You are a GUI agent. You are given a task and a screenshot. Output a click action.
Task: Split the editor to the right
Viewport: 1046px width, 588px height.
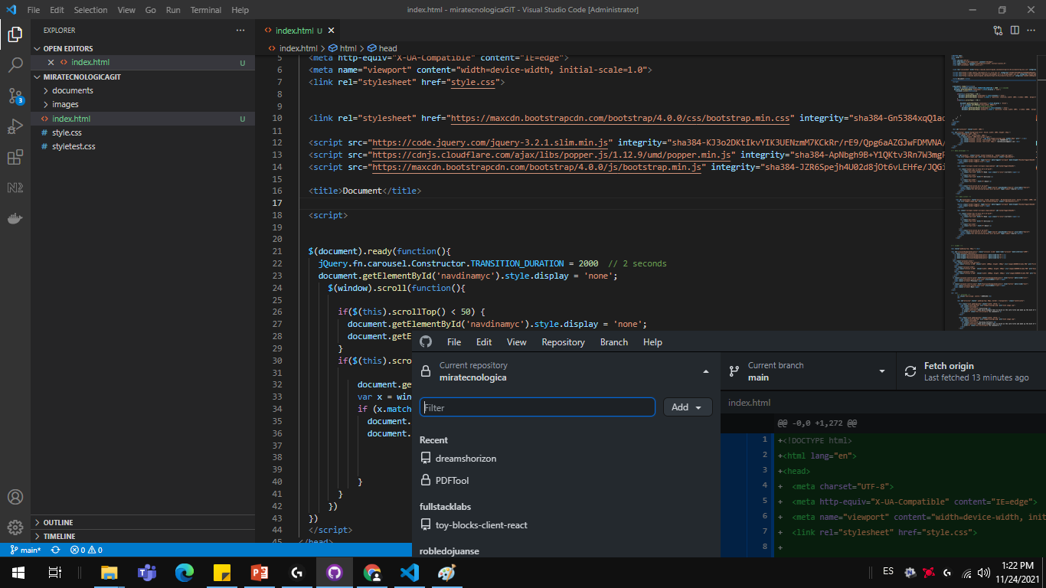pos(1015,31)
